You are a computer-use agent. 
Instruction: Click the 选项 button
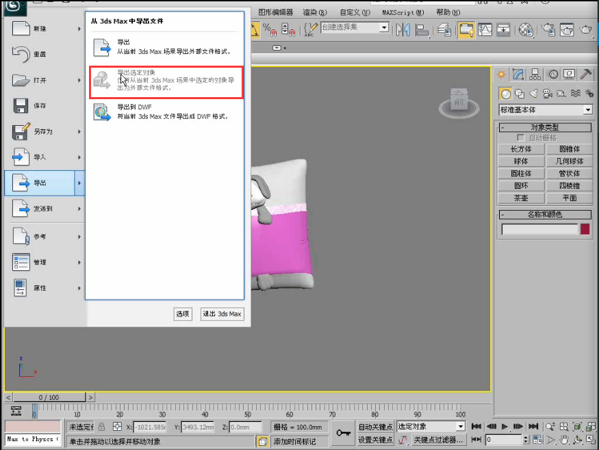pos(183,314)
